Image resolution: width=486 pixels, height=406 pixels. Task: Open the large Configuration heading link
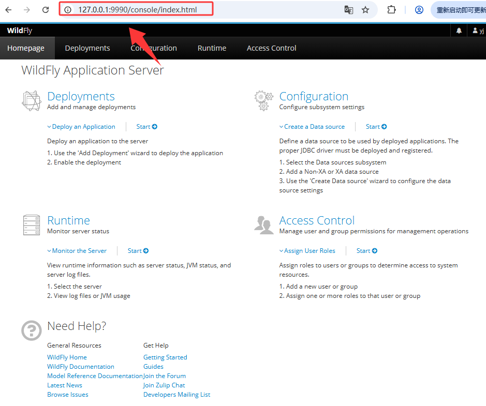[x=314, y=96]
